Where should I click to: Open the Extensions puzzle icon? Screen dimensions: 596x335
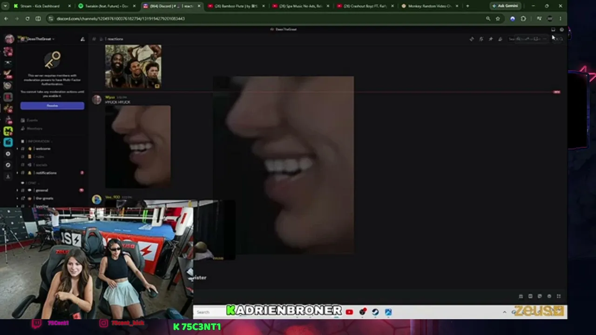click(x=523, y=19)
